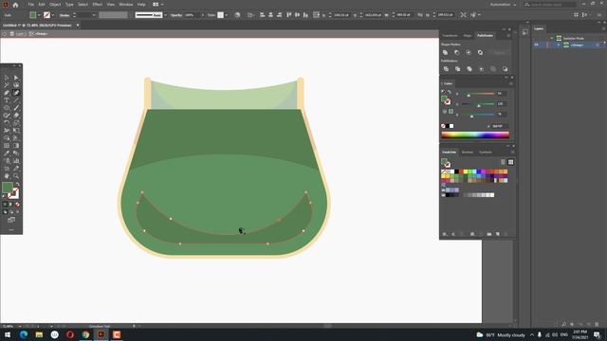Open the graphic Style dropdown
Viewport: 607px width, 341px height.
point(226,15)
